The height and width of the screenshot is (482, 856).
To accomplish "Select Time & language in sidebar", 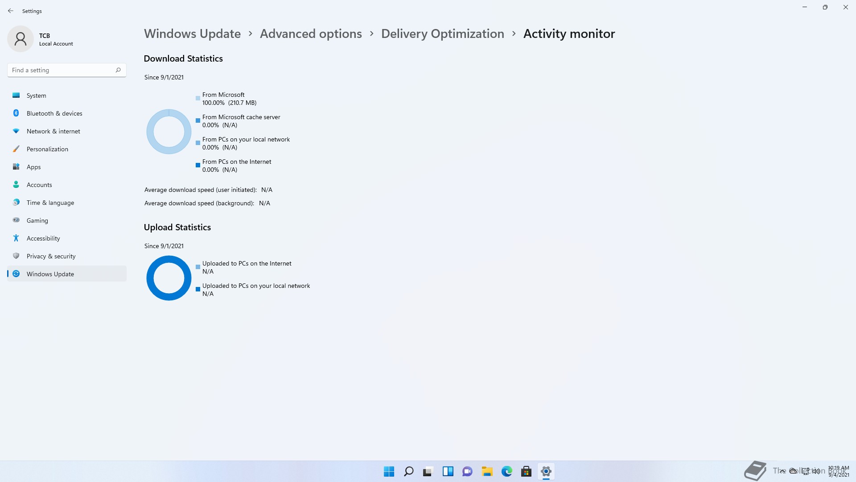I will click(x=67, y=203).
